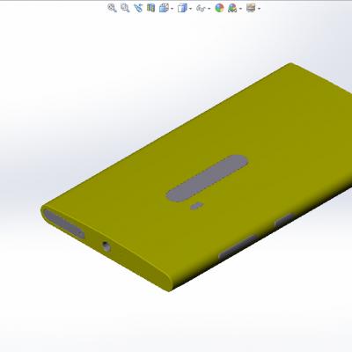Click the Apply Scene icon
352x352 pixels.
click(x=232, y=8)
